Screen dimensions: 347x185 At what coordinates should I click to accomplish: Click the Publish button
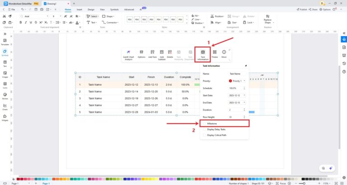302,9
